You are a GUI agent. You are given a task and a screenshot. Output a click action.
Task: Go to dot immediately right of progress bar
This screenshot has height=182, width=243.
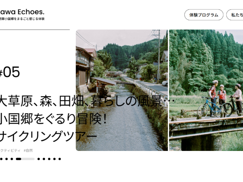coord(39,159)
